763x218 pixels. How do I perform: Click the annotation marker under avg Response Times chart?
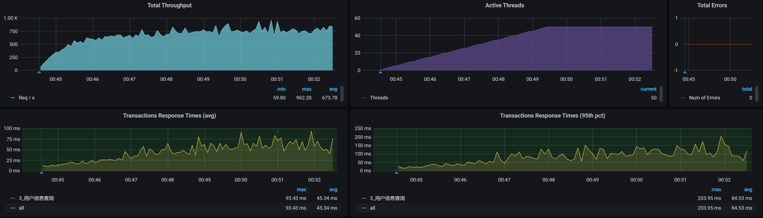[x=41, y=173]
